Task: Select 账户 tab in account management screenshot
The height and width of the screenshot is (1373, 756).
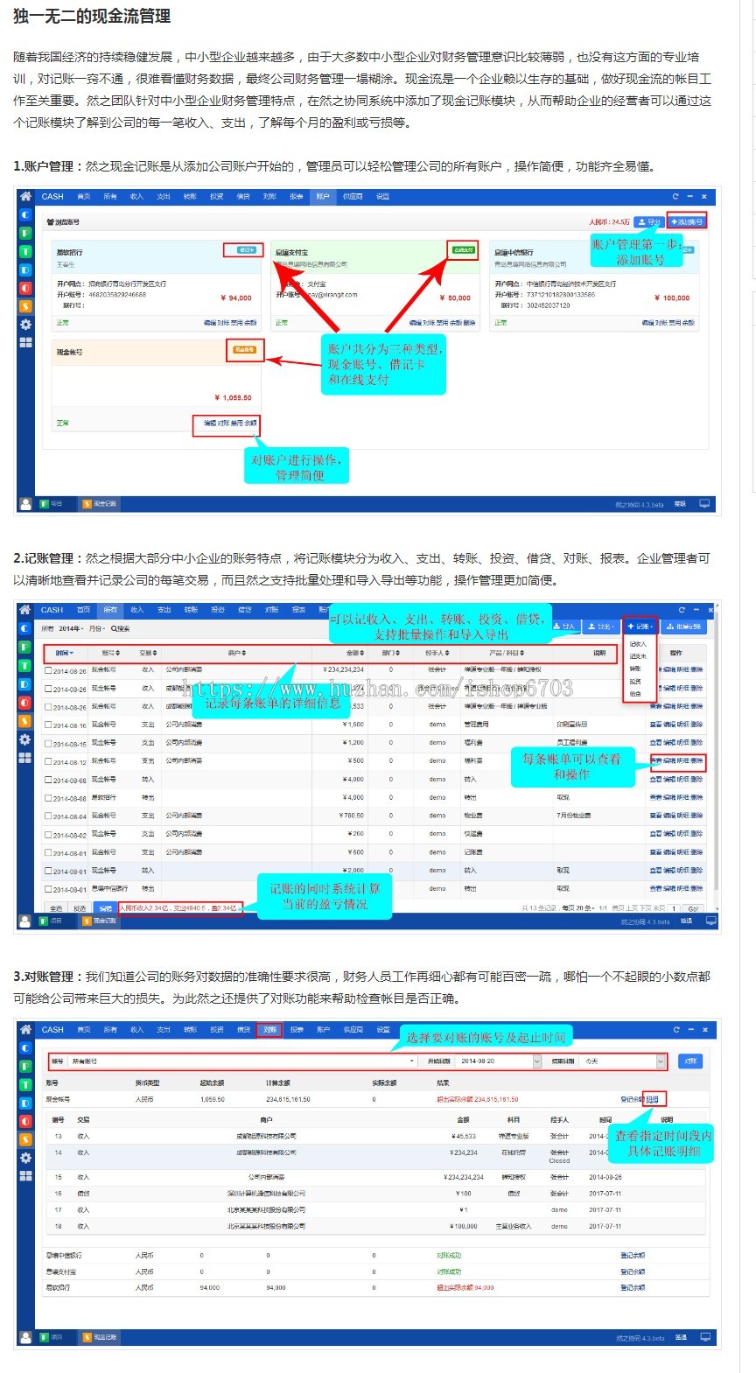Action: (x=323, y=196)
